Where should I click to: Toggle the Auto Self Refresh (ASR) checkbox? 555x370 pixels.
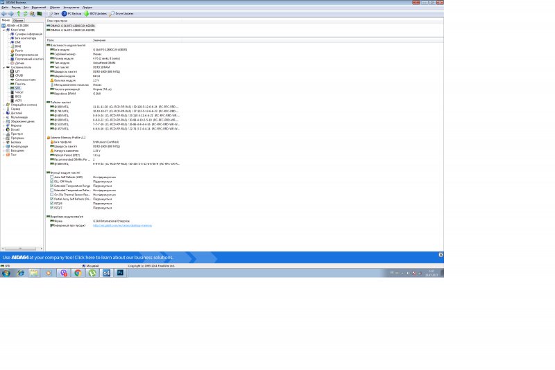click(x=52, y=177)
